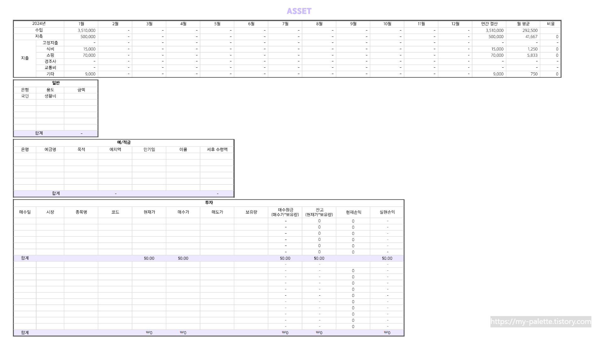Viewport: 604px width, 340px height.
Task: Click the 보유량 column header
Action: (251, 212)
